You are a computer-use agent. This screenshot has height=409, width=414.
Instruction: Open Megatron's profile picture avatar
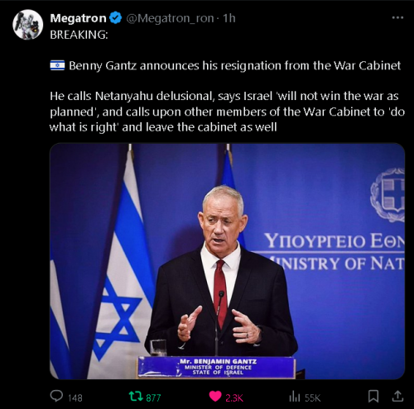point(28,25)
